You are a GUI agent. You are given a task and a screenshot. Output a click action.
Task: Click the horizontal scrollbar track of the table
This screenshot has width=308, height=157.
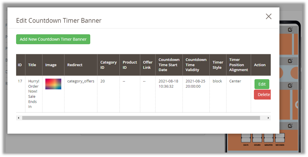tap(141, 118)
